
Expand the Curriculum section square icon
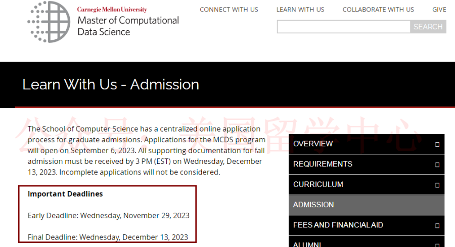click(x=437, y=185)
